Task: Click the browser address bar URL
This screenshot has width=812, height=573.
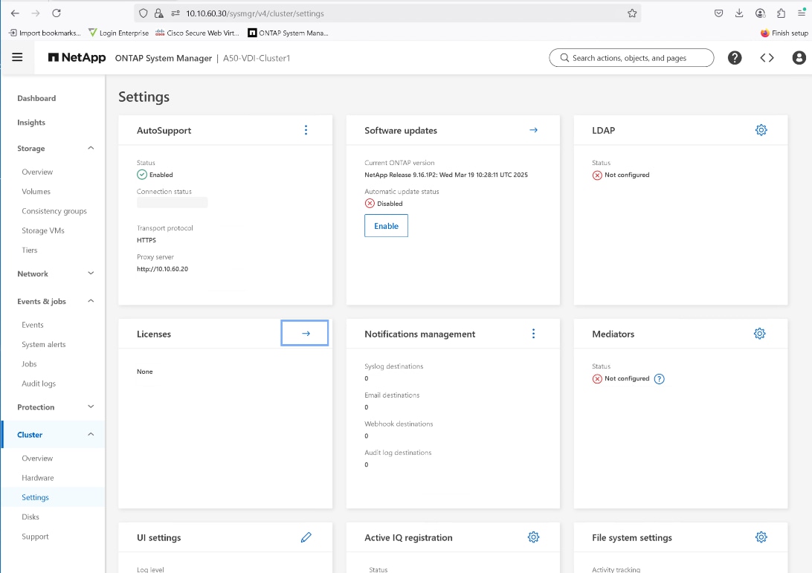Action: (x=255, y=13)
